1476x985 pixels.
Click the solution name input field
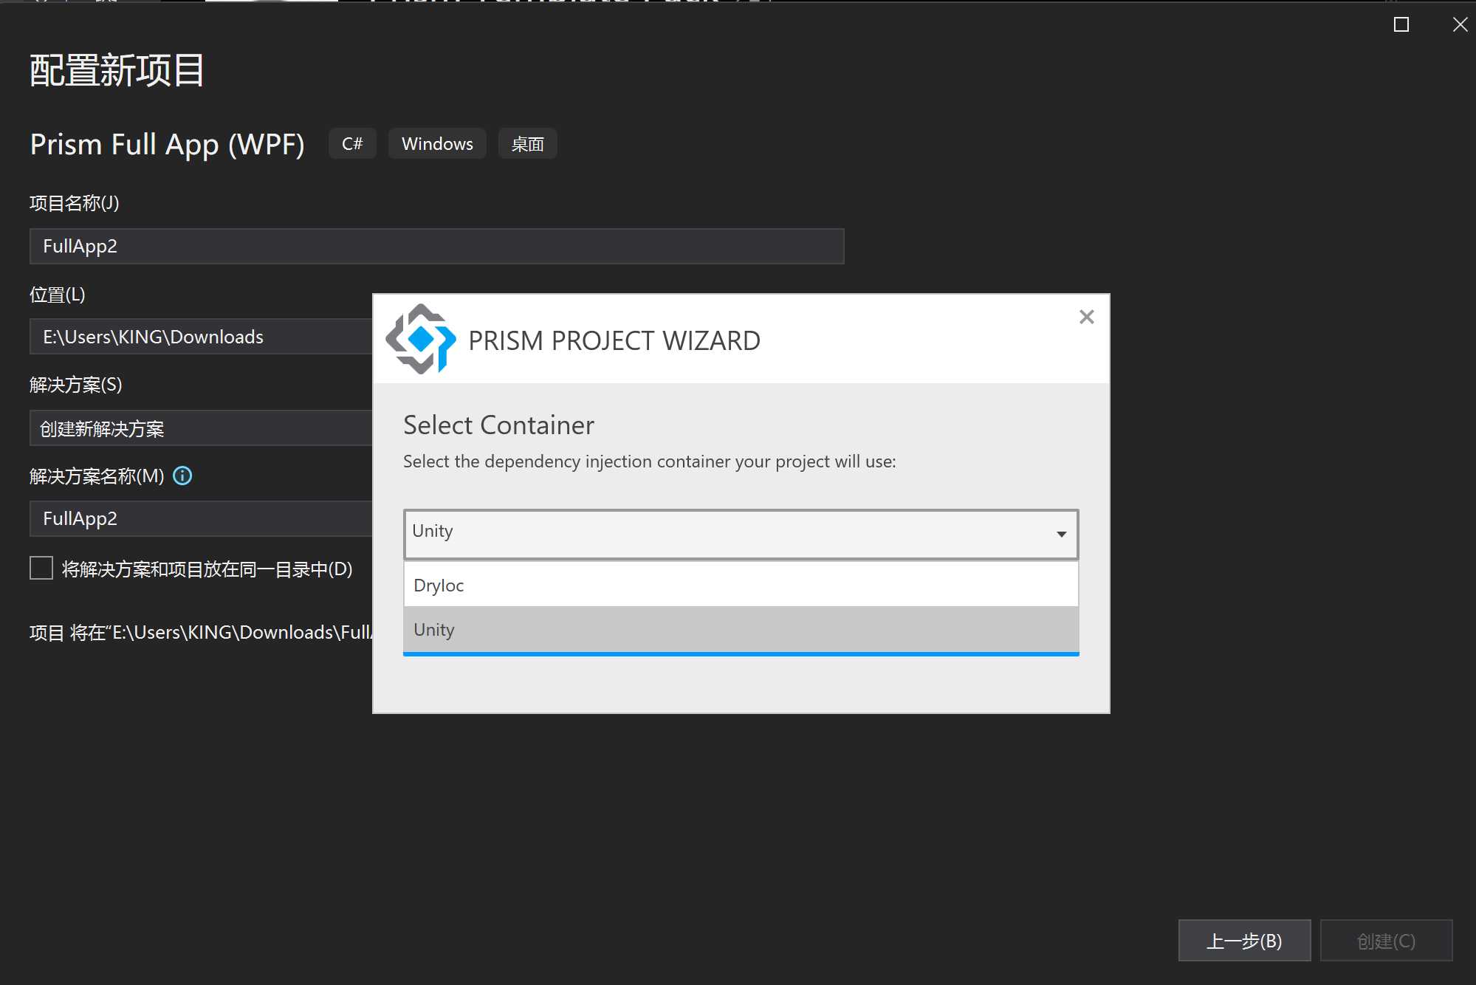point(201,519)
